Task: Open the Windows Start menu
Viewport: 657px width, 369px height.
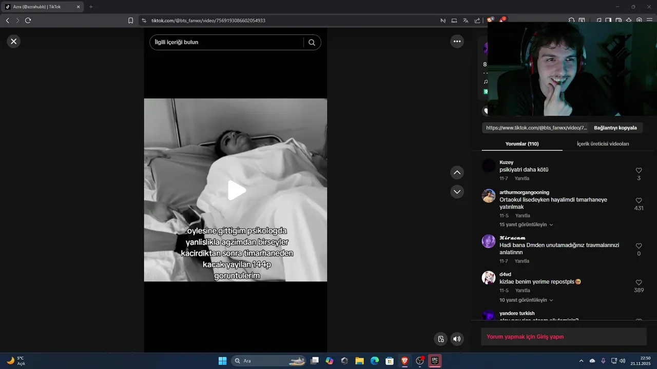Action: [x=222, y=361]
